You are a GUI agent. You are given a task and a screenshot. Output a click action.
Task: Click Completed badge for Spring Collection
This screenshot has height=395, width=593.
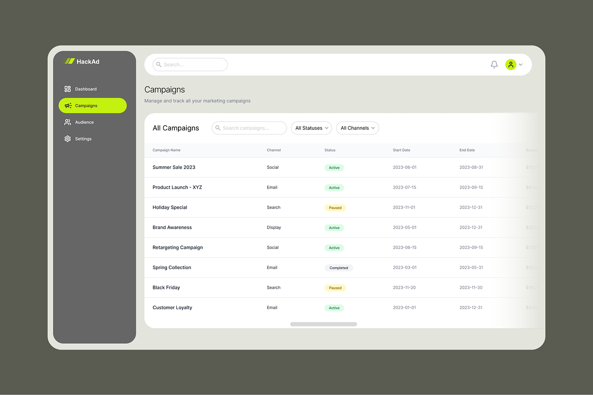(339, 268)
